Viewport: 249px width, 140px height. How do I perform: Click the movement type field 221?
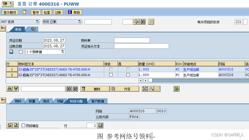(239, 22)
